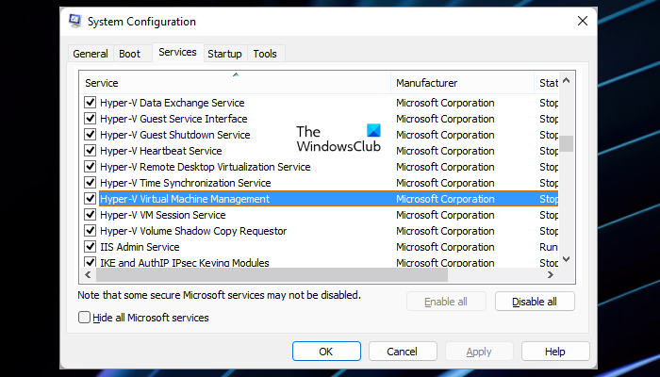Viewport: 660px width, 377px height.
Task: Enable Hide all Microsoft services option
Action: point(85,319)
